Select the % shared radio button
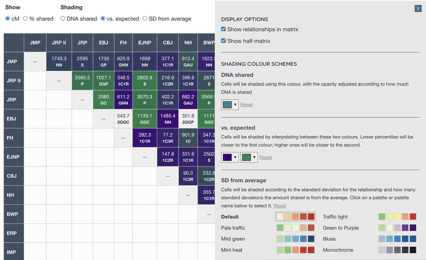This screenshot has width=426, height=260. [x=25, y=19]
